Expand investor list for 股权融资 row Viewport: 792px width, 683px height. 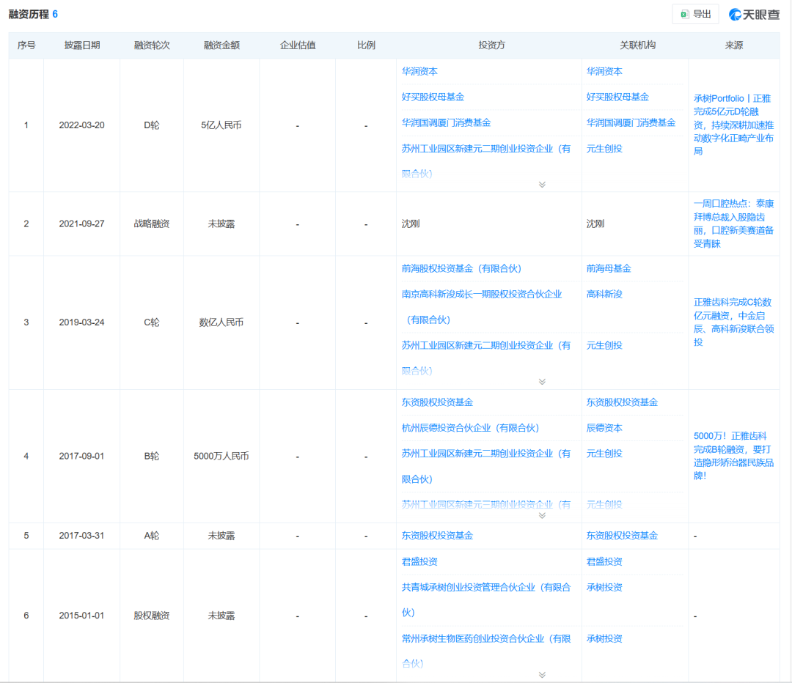click(x=542, y=675)
